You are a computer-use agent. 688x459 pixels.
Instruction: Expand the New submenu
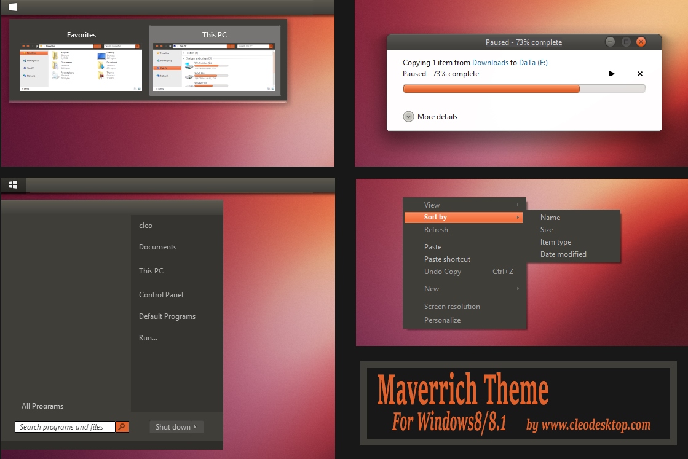(x=464, y=288)
